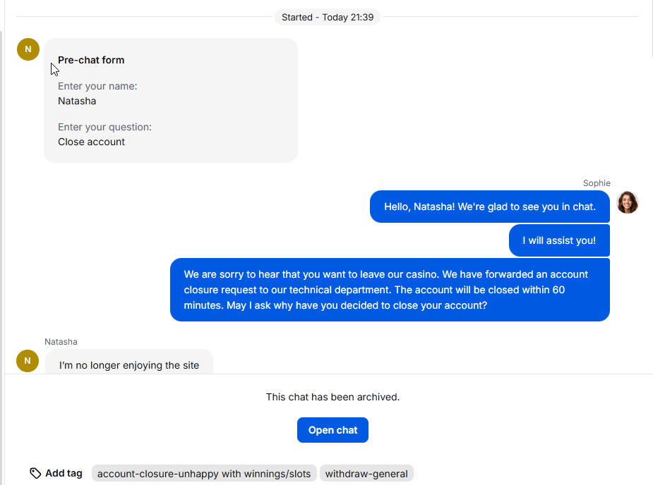This screenshot has height=485, width=653.
Task: Click the 'Hello, Natasha!' greeting message
Action: click(x=490, y=207)
